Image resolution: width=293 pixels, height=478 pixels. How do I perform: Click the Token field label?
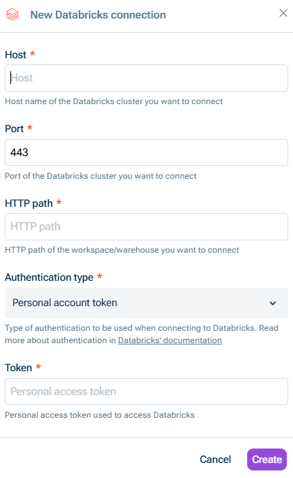click(x=18, y=368)
